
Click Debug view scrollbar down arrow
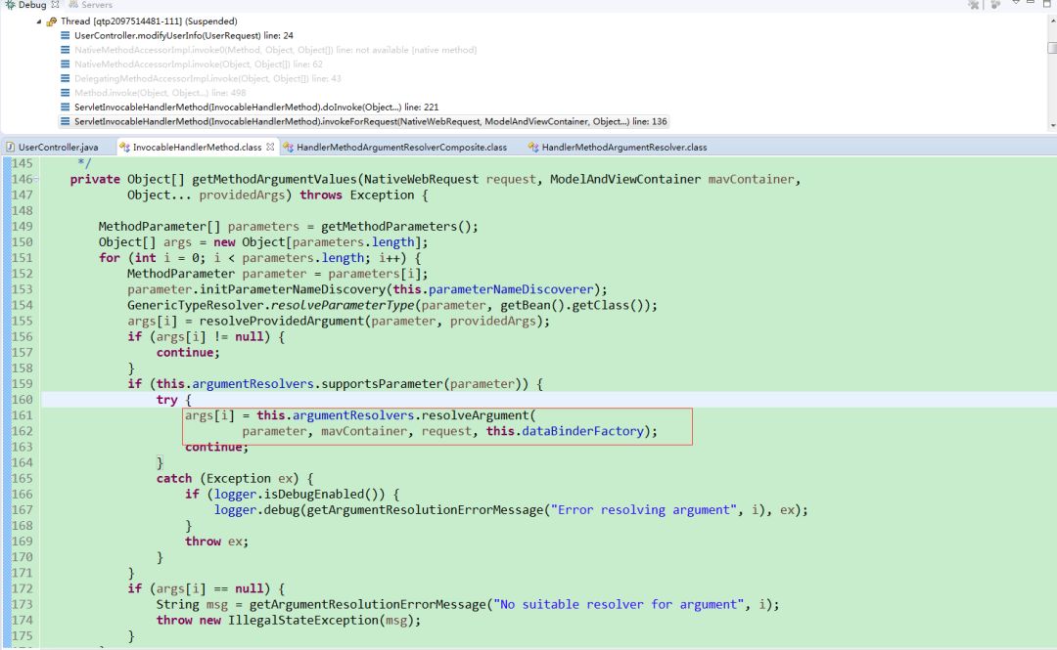click(1052, 125)
